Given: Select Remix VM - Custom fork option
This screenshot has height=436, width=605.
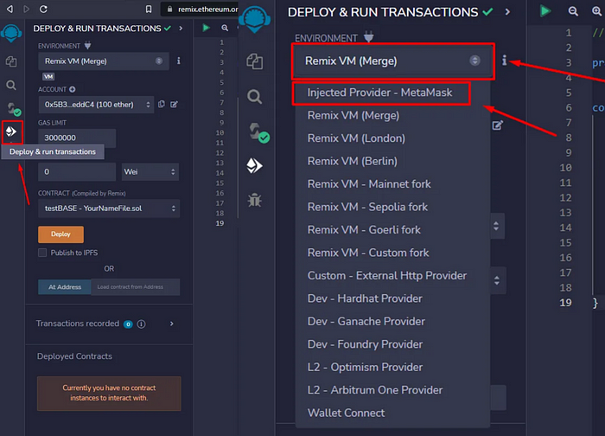Looking at the screenshot, I should click(368, 253).
